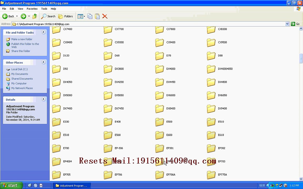Image resolution: width=303 pixels, height=189 pixels.
Task: Select the EP302 folder icon
Action: click(x=211, y=149)
